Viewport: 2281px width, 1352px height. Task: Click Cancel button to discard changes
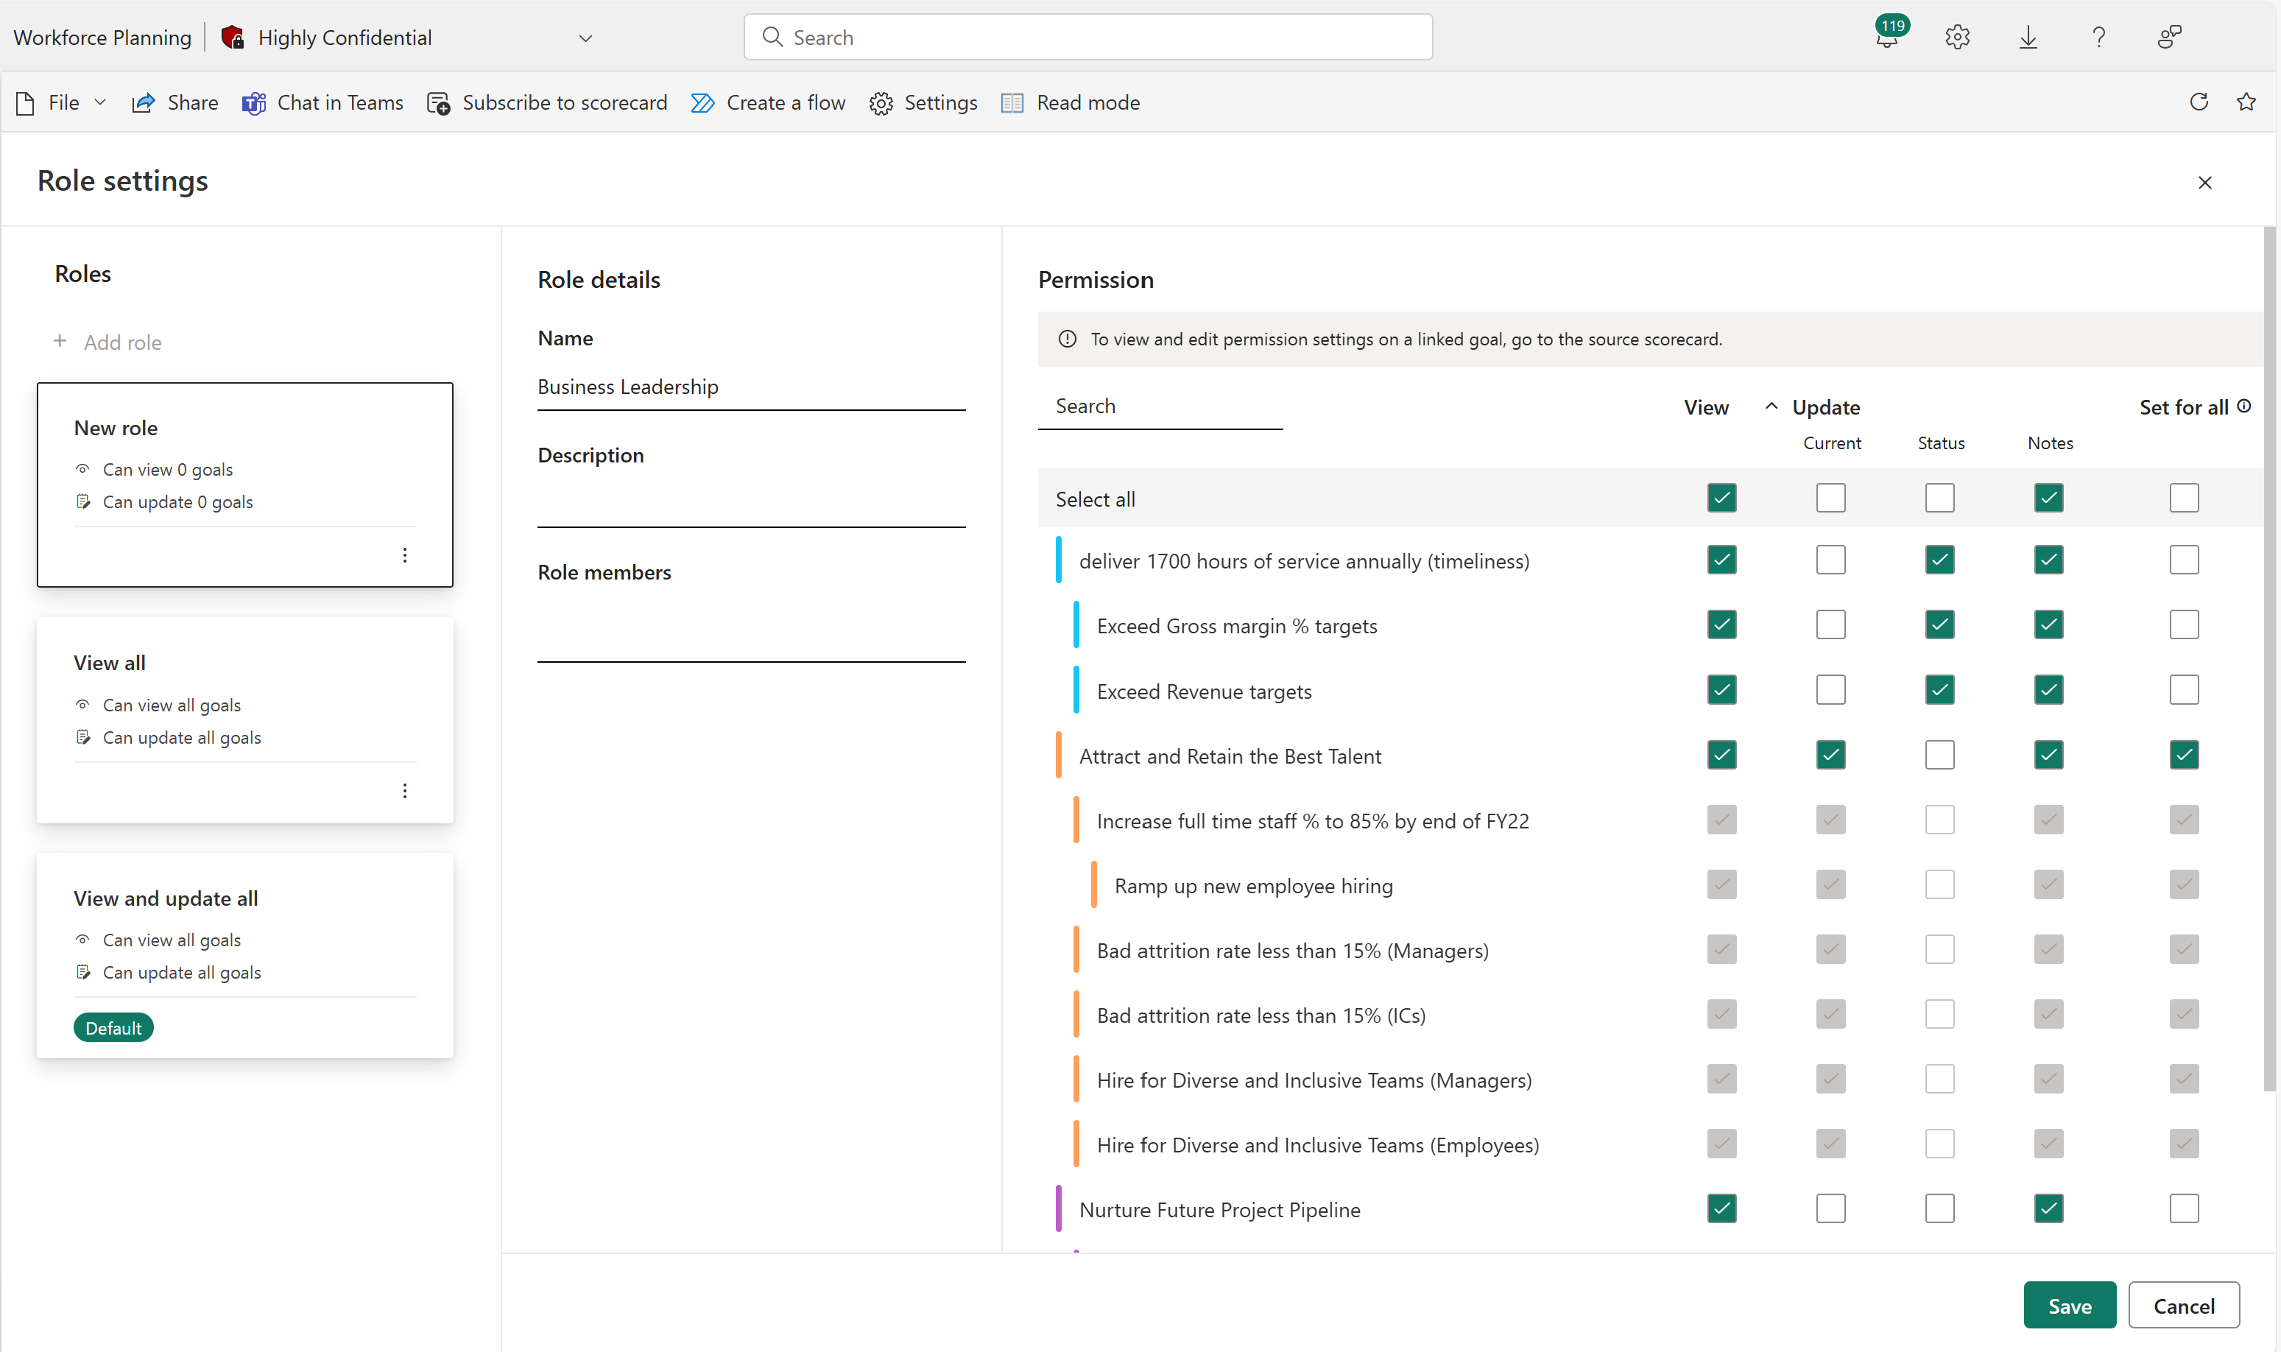tap(2183, 1306)
